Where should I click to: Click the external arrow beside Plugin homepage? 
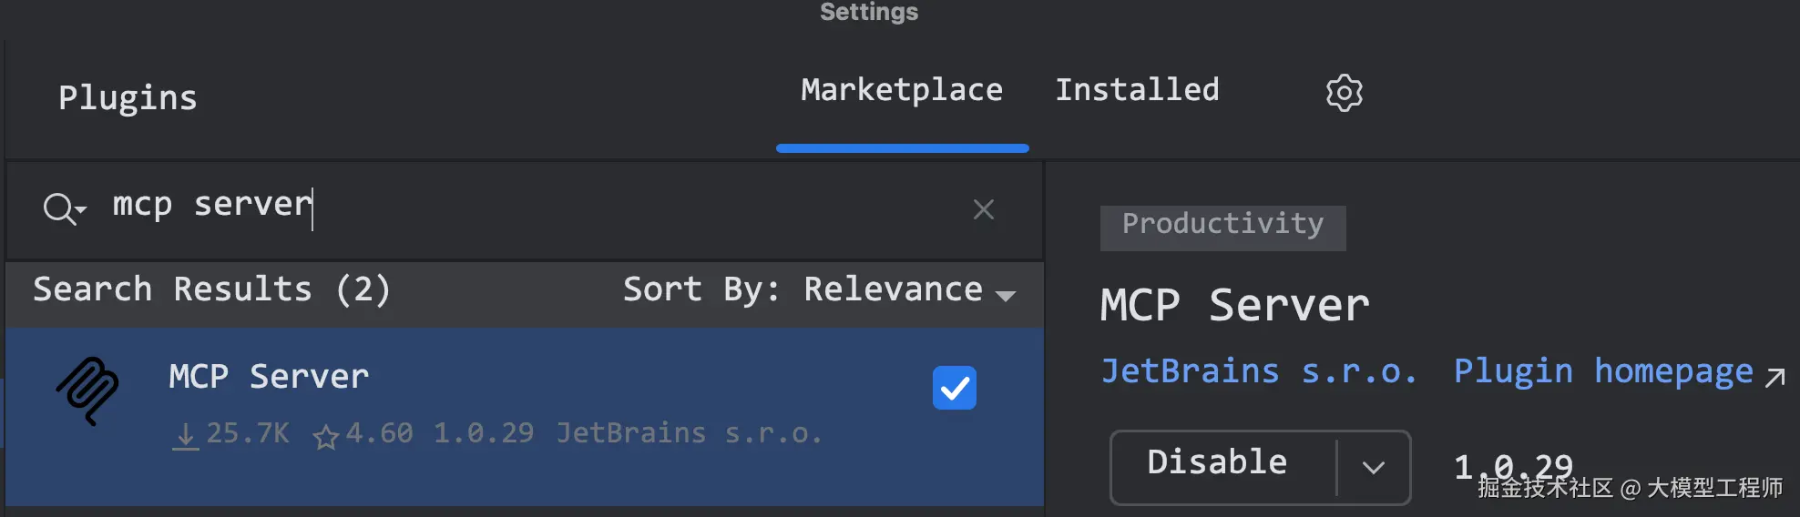point(1774,376)
